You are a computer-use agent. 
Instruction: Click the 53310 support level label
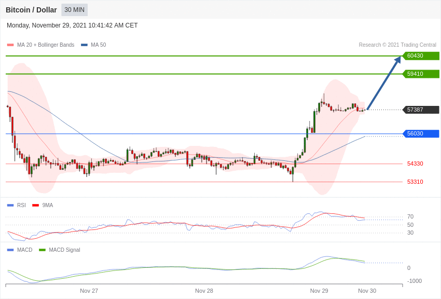coord(415,182)
